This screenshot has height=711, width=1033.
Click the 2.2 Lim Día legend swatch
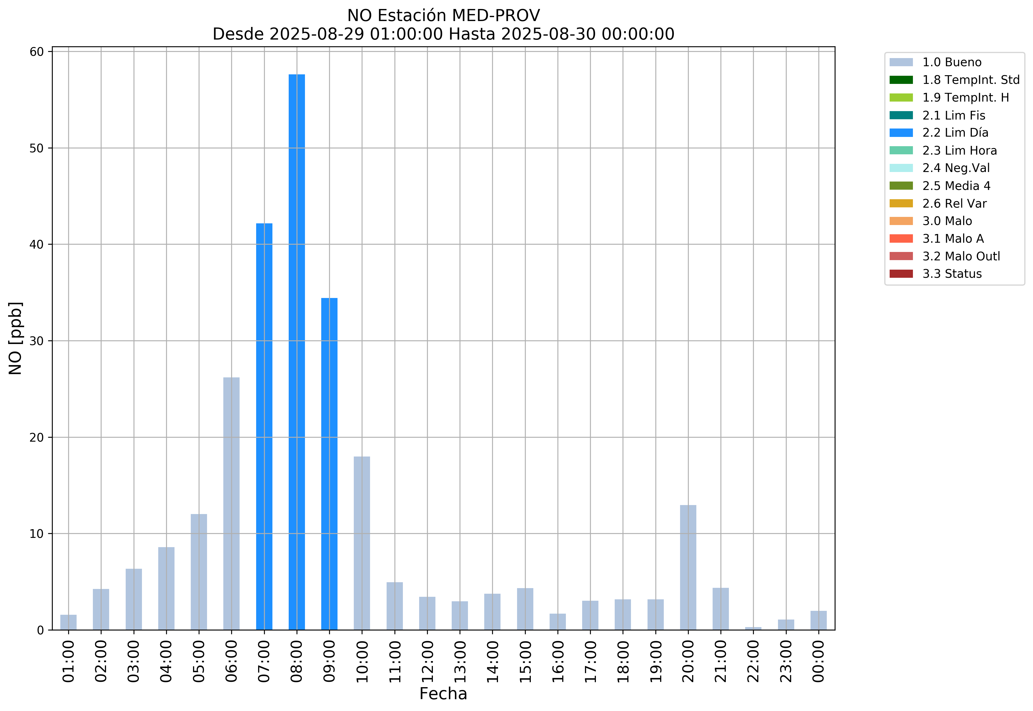pos(901,133)
